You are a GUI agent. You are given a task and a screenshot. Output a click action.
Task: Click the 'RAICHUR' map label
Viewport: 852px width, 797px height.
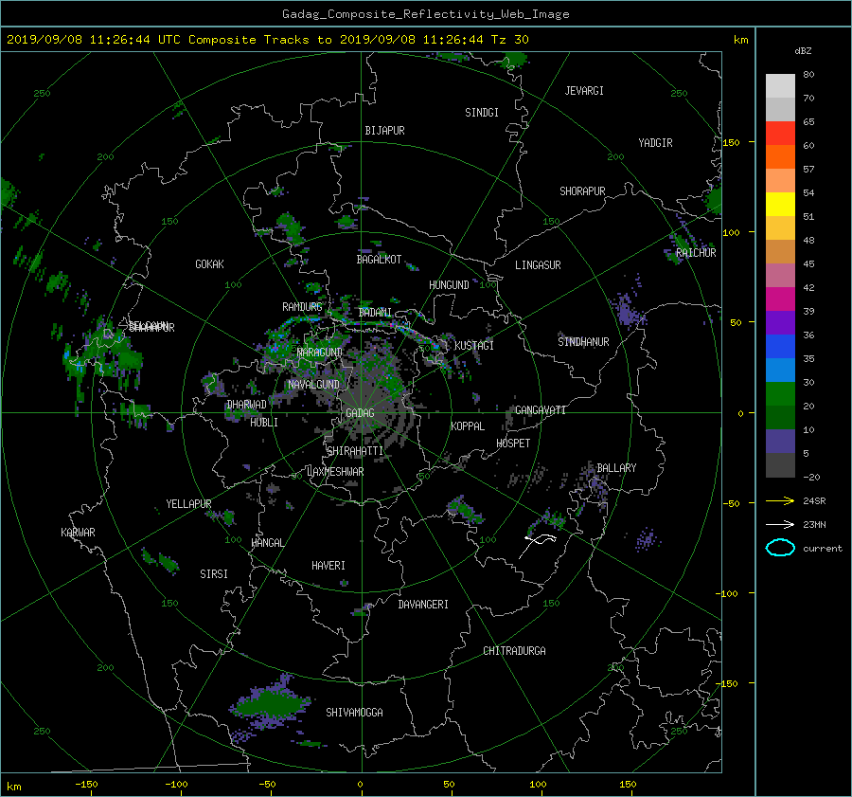[x=696, y=253]
